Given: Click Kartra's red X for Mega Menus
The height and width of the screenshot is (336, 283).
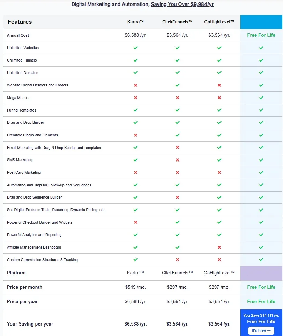Looking at the screenshot, I should click(135, 98).
